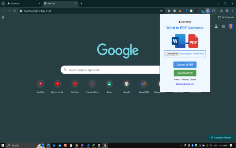The width and height of the screenshot is (236, 148).
Task: Open a new tab with the plus button
Action: click(81, 3)
